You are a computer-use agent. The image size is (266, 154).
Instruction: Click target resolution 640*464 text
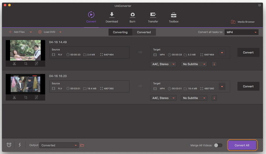pyautogui.click(x=209, y=54)
